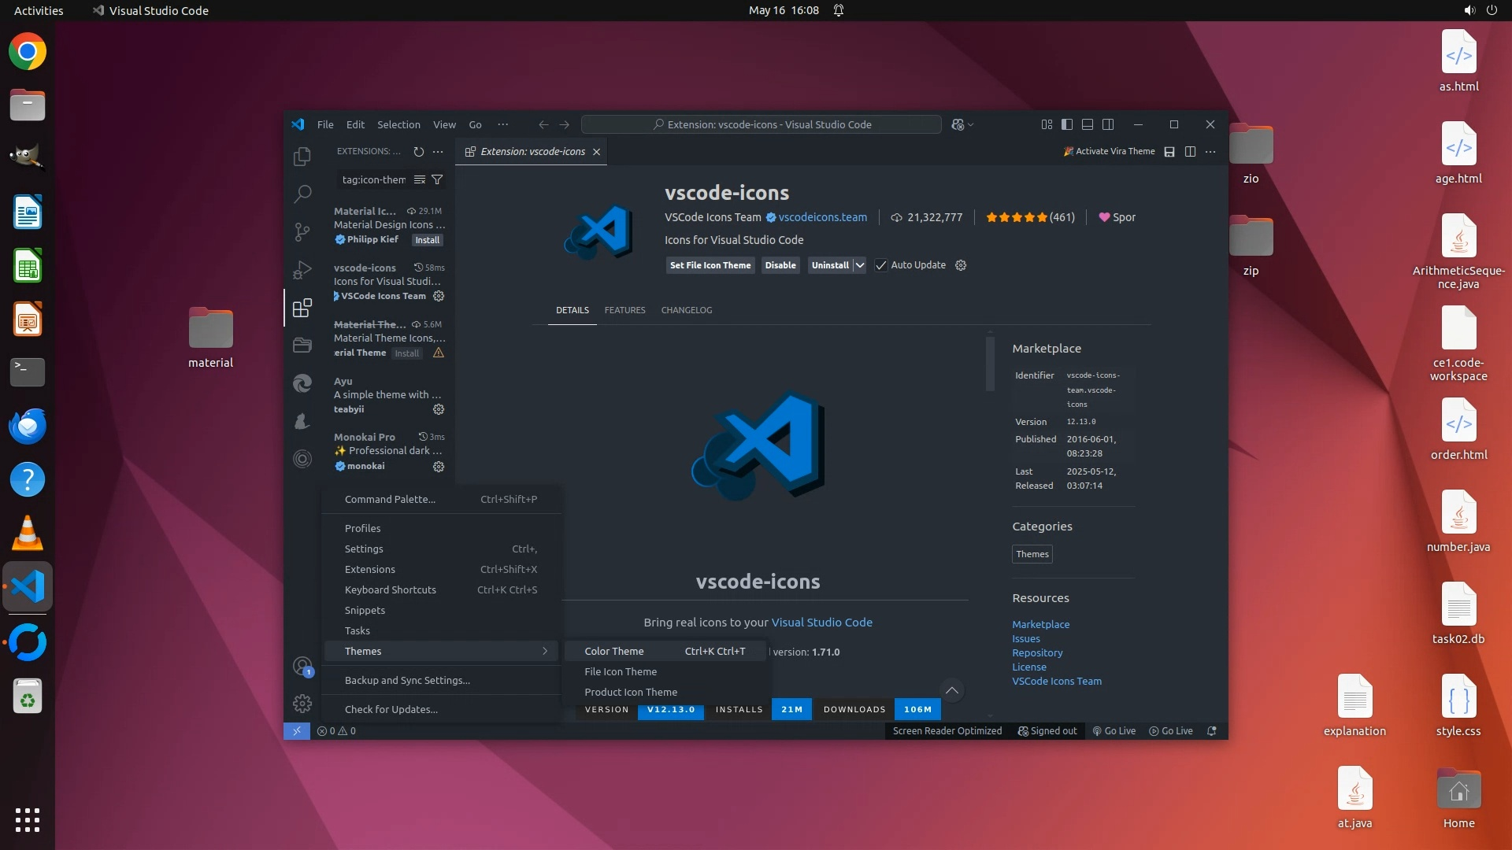
Task: Toggle the bottom panel layout icon
Action: tap(1088, 124)
